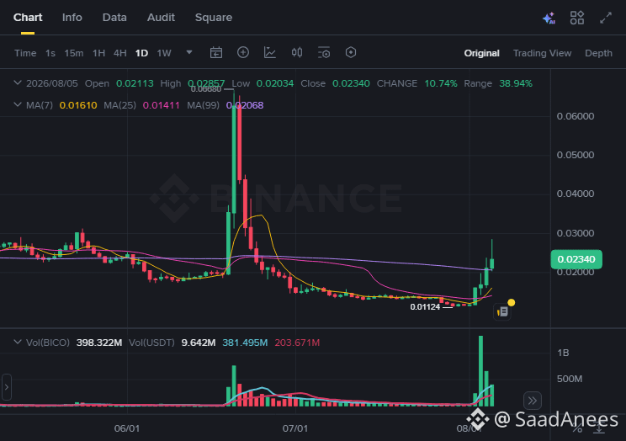This screenshot has width=626, height=441.
Task: Select the 4H timeframe
Action: [119, 53]
